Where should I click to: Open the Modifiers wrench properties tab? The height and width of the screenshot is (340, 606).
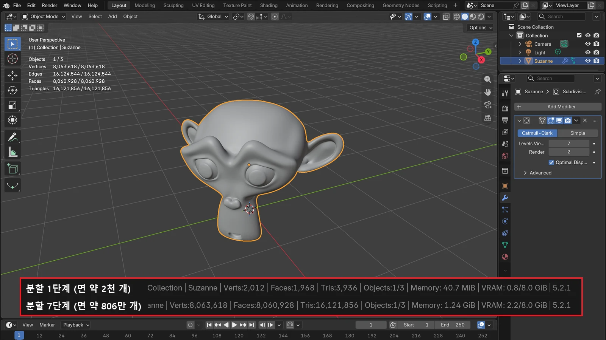pos(505,198)
